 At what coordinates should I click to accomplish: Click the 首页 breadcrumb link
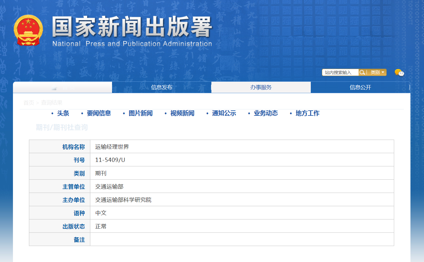point(29,103)
